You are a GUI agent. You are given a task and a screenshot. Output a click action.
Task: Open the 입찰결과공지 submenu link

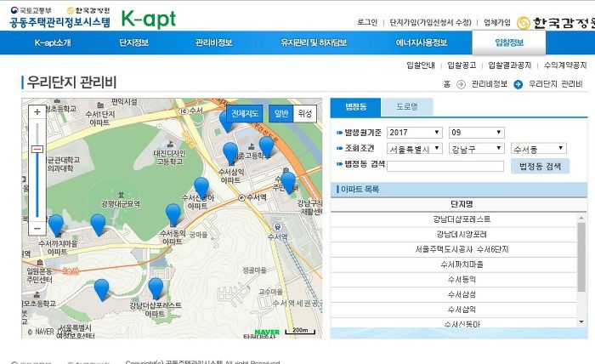point(510,65)
